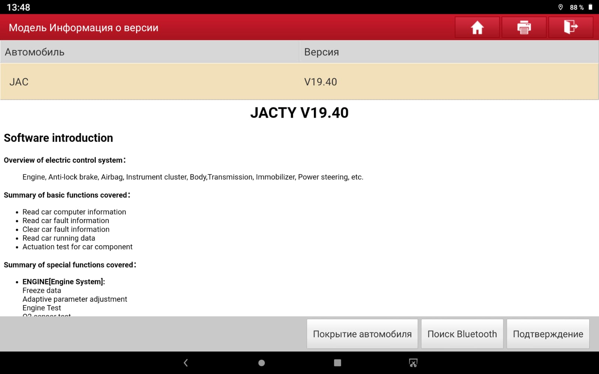Select the JAC vehicle row

(x=299, y=82)
